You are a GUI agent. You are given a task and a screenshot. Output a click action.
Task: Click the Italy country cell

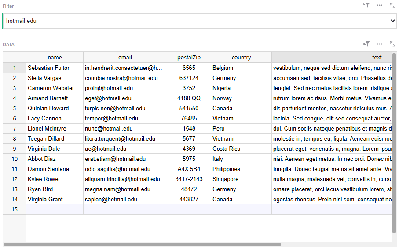(241, 159)
